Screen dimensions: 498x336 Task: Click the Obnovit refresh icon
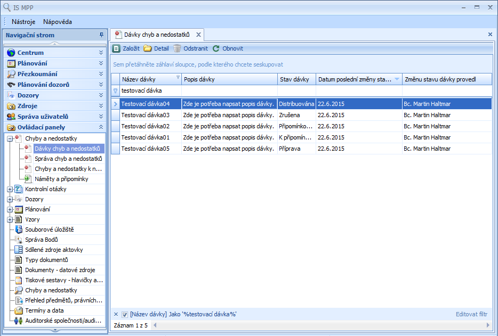[216, 48]
